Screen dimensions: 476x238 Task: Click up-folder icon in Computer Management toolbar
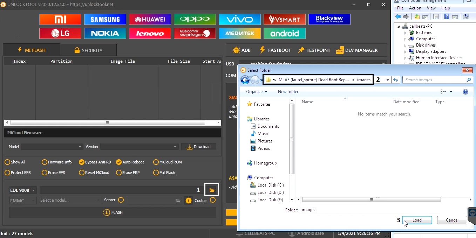click(x=417, y=16)
